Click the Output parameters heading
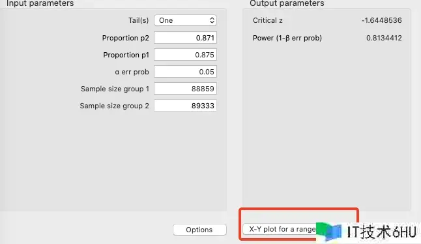Screen dimensions: 421x244 click(x=287, y=3)
